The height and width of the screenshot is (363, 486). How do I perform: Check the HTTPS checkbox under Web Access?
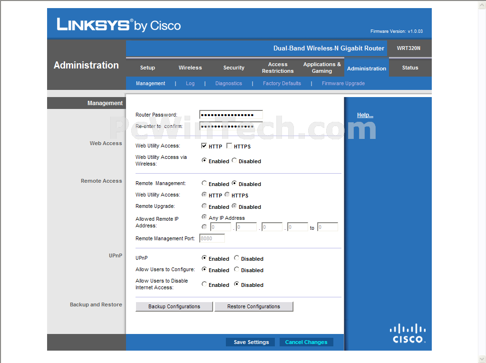229,146
